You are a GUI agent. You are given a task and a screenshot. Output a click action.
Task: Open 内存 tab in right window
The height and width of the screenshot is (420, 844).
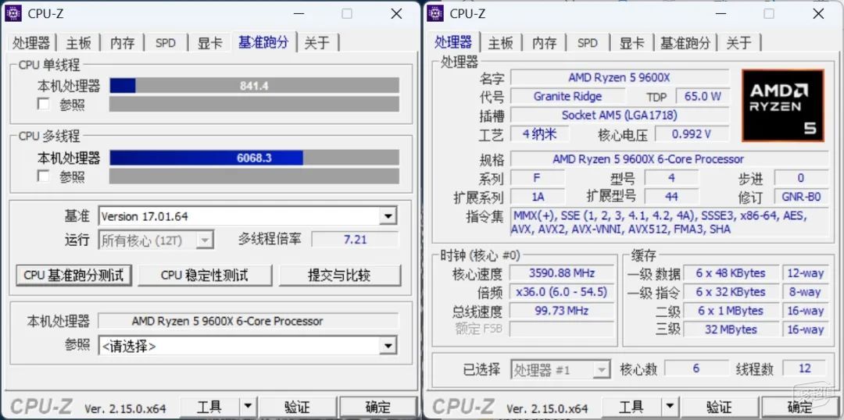point(544,43)
